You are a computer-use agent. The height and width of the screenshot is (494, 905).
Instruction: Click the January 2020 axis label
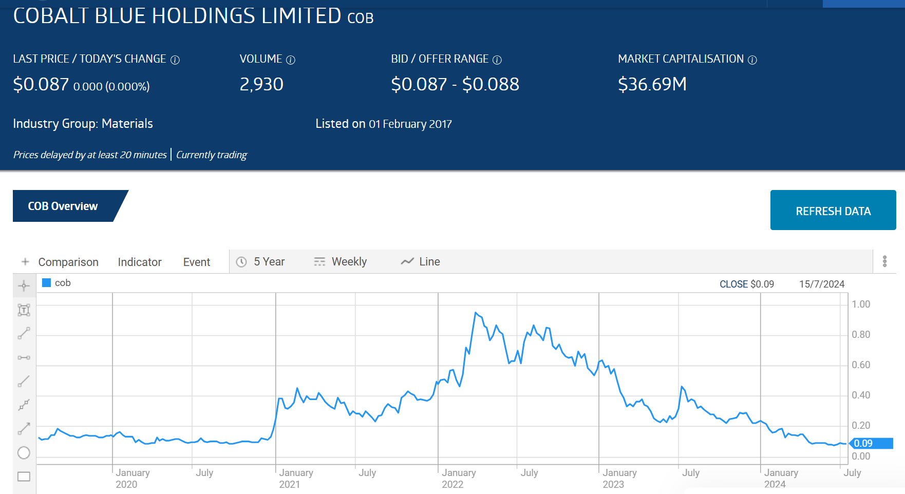pos(133,478)
